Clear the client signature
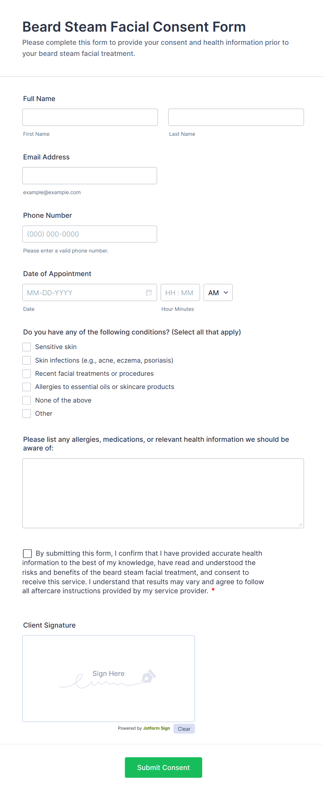Screen dimensions: 323x795 click(x=184, y=729)
